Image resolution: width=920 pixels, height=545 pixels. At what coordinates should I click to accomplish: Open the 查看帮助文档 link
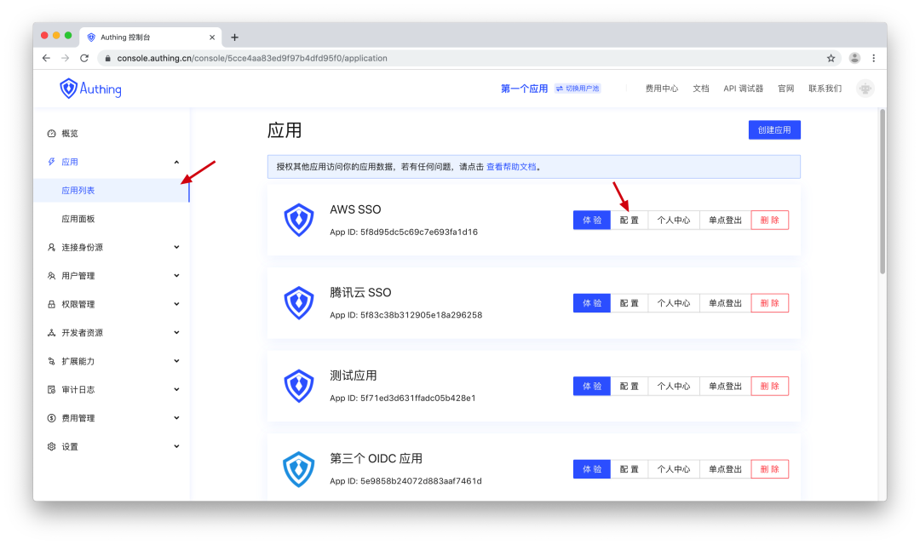[x=511, y=167]
